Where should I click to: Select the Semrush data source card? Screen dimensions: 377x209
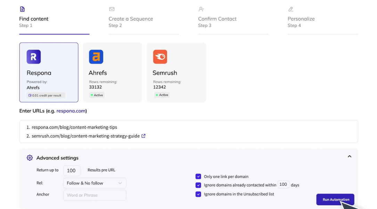(176, 72)
